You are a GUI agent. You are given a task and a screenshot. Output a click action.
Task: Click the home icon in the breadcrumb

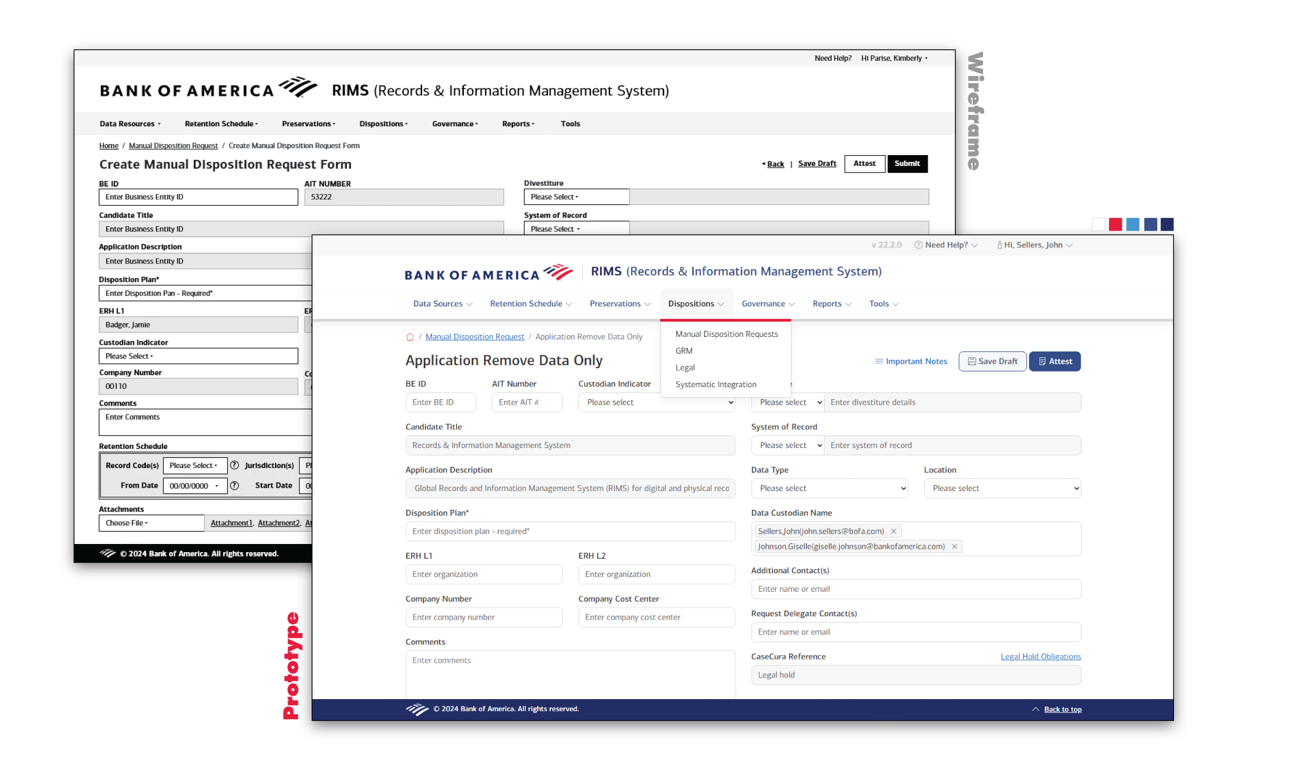click(410, 337)
